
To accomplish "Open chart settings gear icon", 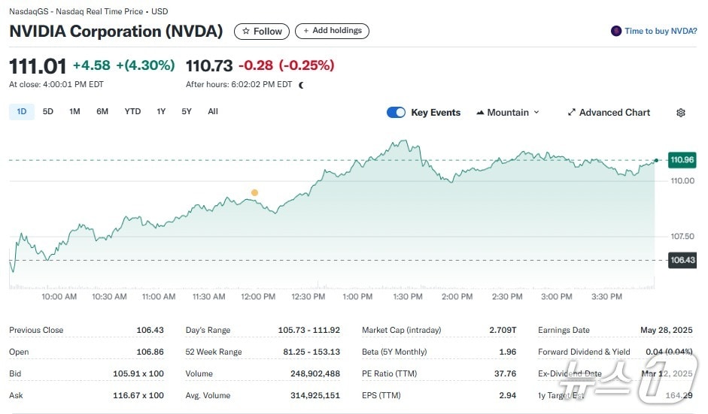I will (x=680, y=113).
